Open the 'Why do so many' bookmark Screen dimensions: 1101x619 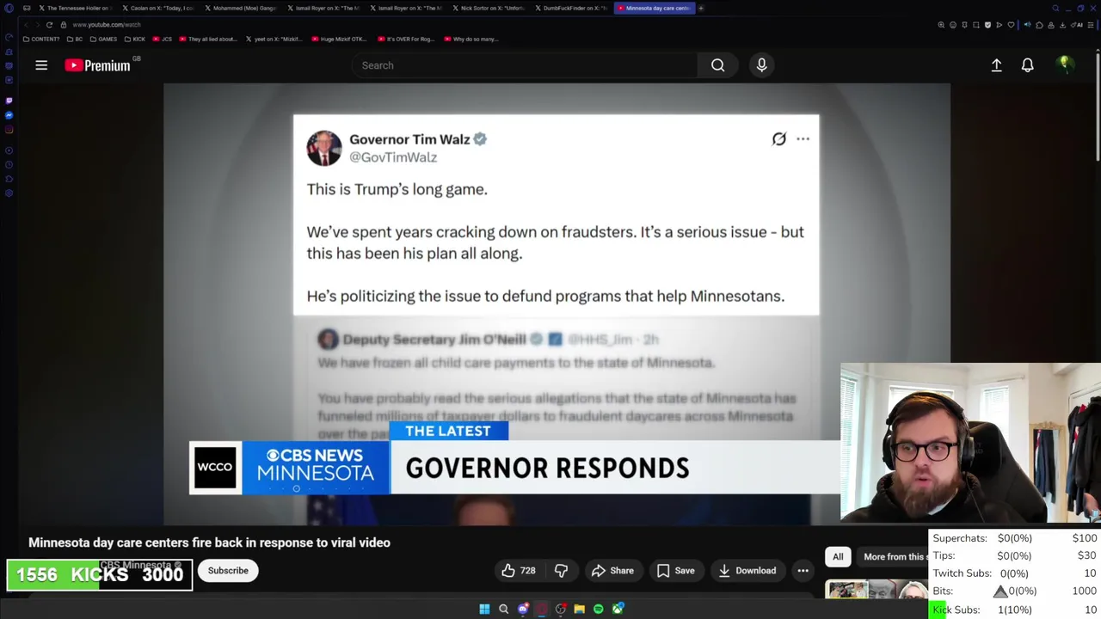tap(471, 39)
